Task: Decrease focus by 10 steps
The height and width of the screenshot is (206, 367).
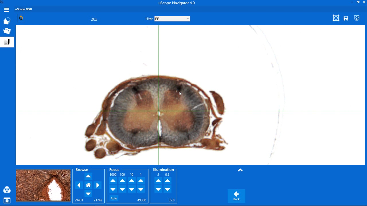Action: 132,189
